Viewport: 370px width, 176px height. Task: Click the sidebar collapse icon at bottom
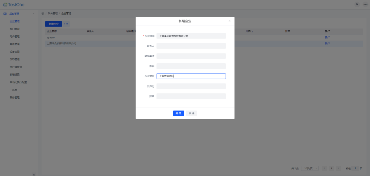[34, 174]
